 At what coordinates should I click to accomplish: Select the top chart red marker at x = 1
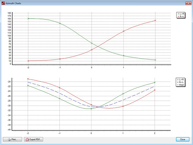[x=123, y=31]
